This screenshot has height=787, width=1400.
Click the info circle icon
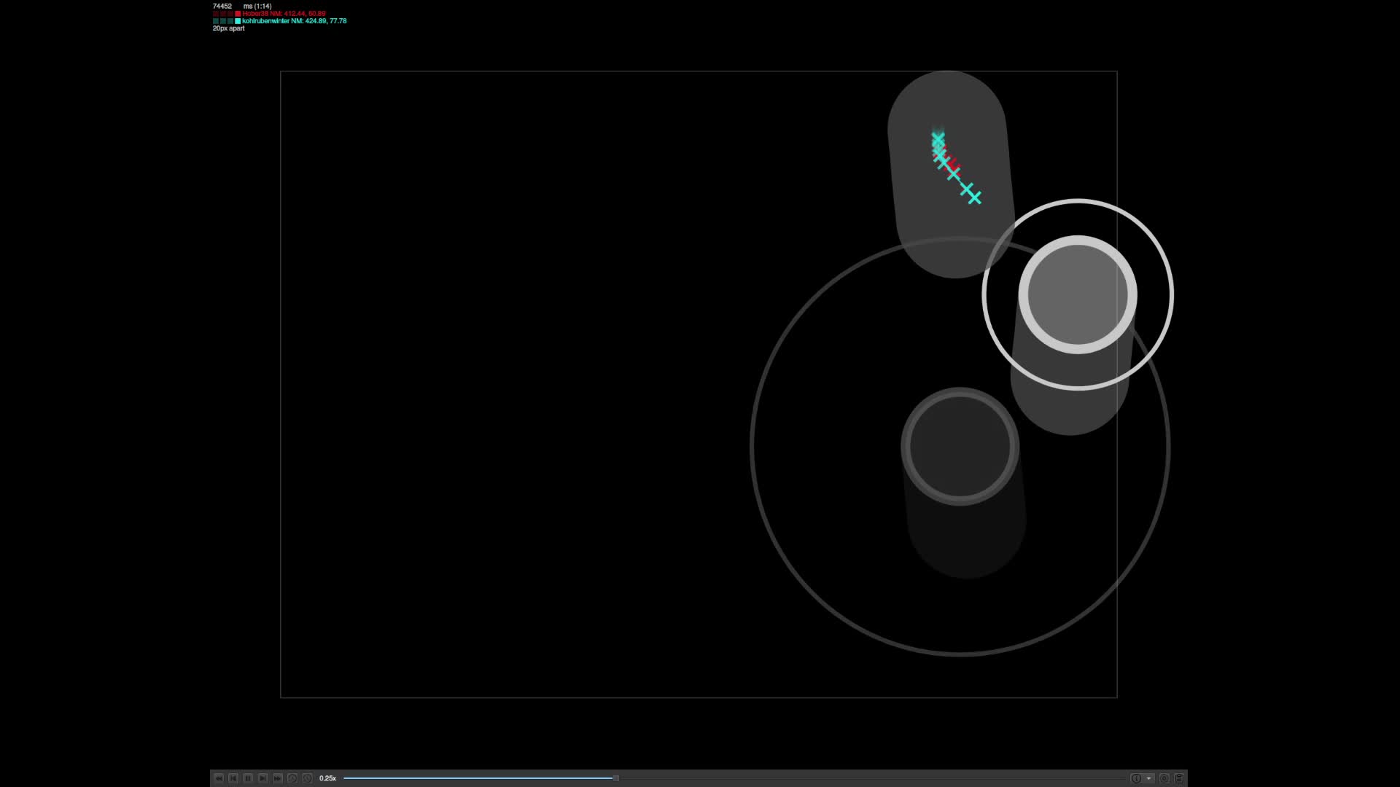point(1136,778)
